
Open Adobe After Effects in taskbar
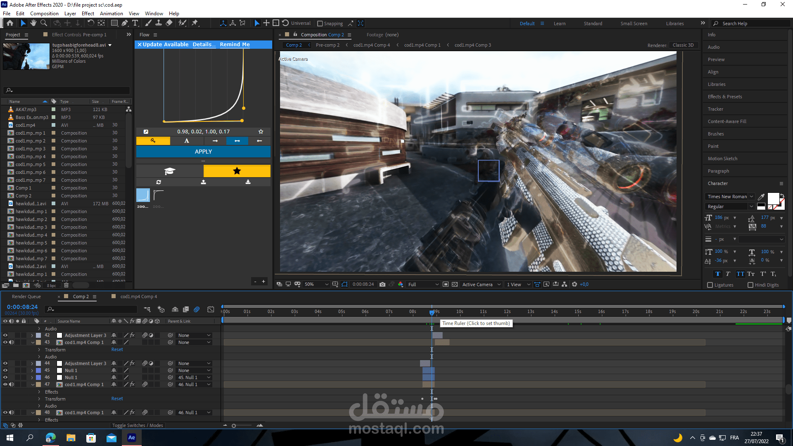131,438
